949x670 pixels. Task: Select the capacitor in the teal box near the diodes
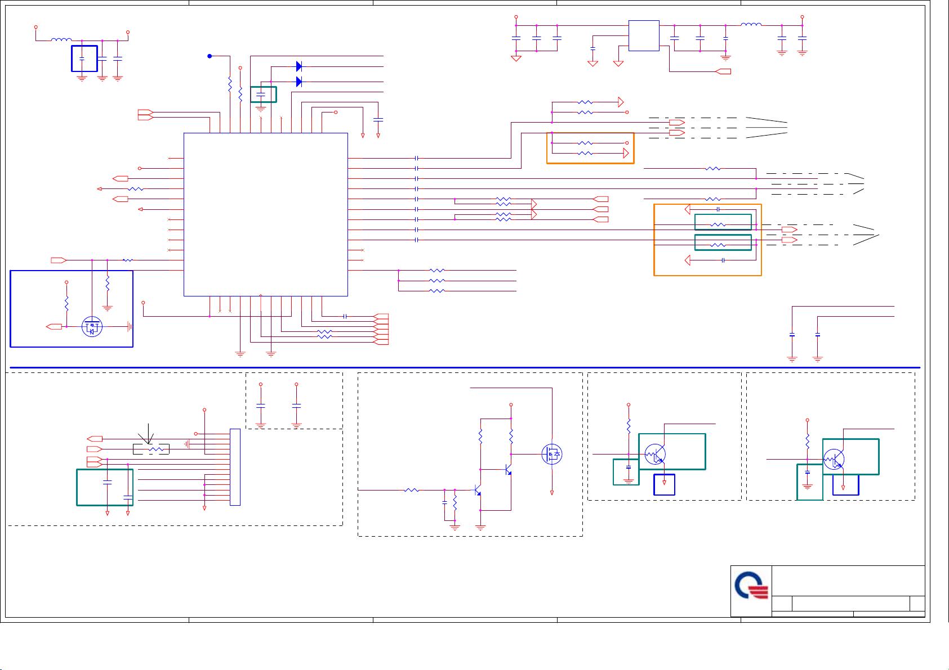pyautogui.click(x=261, y=95)
